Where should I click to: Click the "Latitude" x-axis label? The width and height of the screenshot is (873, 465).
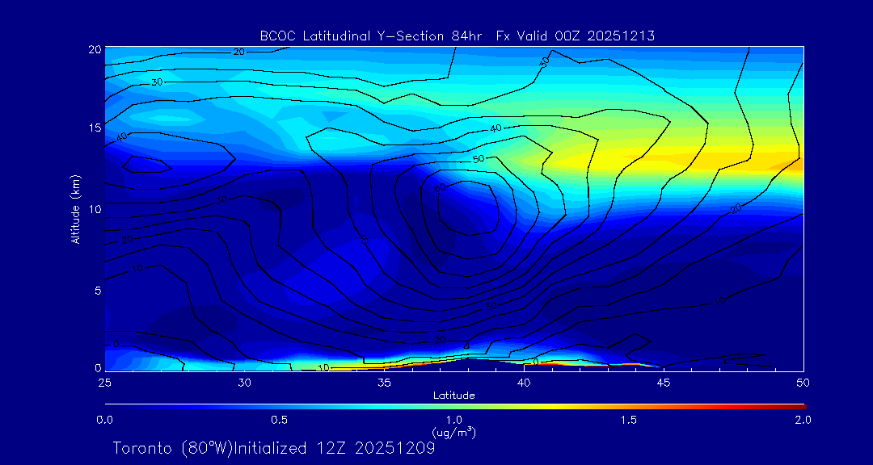point(453,396)
